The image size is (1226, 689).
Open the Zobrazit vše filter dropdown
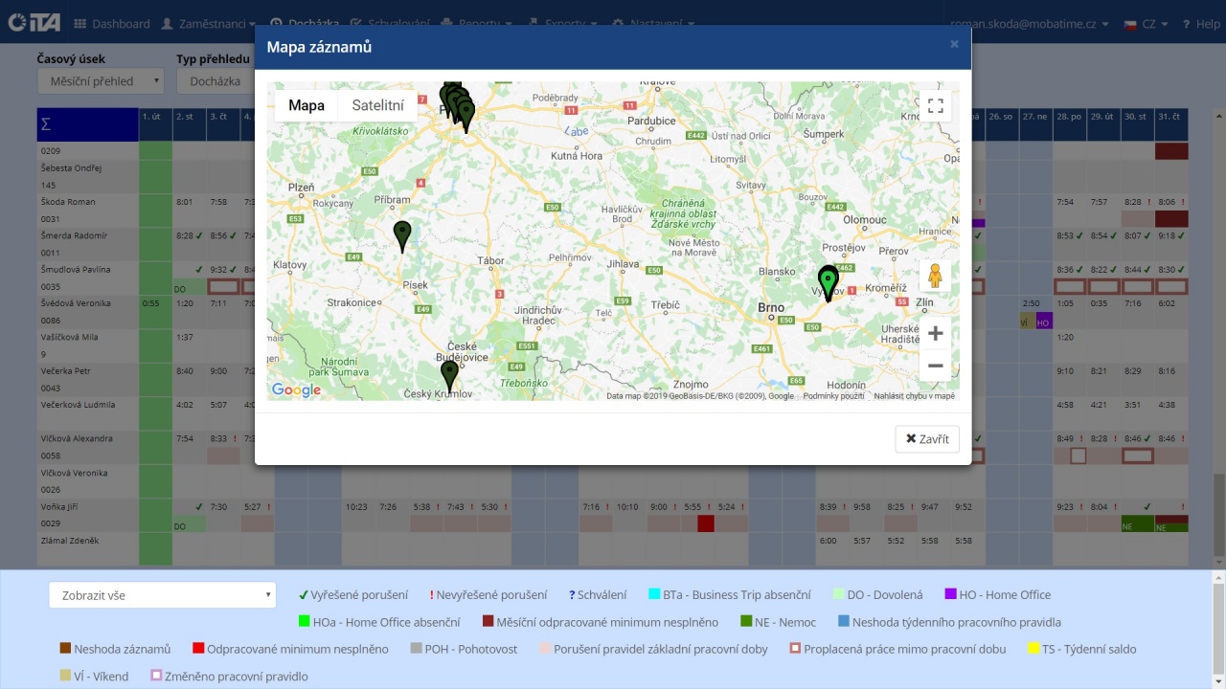point(162,594)
